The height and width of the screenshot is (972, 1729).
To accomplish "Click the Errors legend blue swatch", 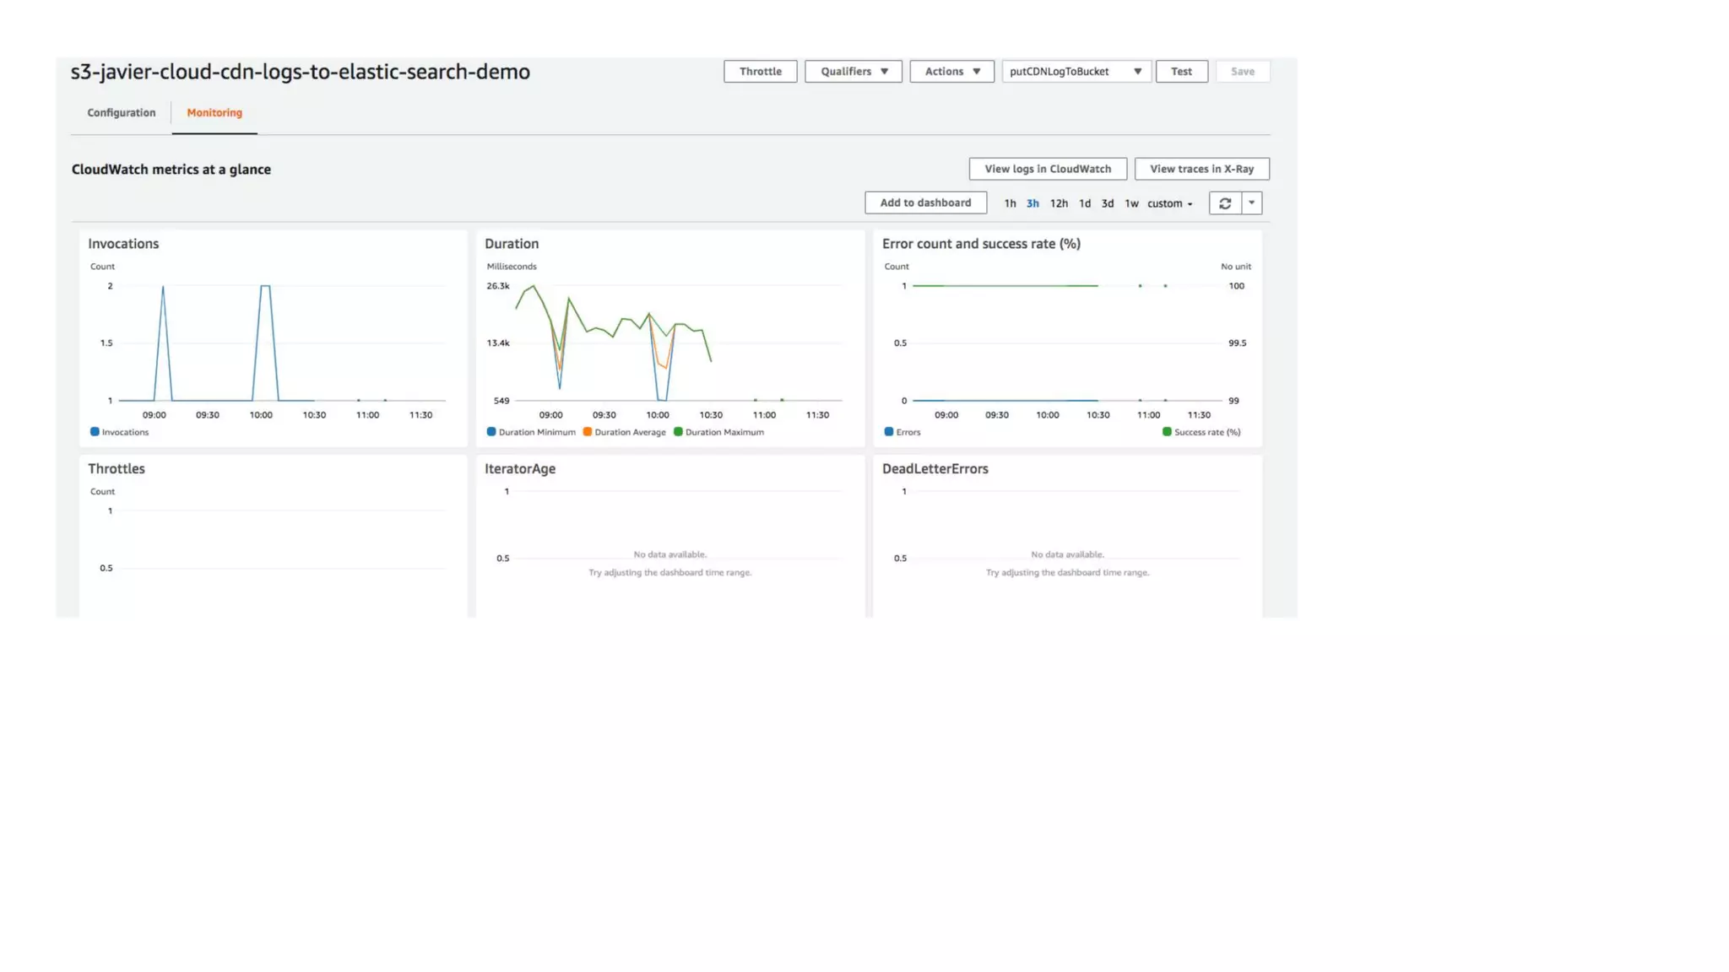I will (888, 432).
